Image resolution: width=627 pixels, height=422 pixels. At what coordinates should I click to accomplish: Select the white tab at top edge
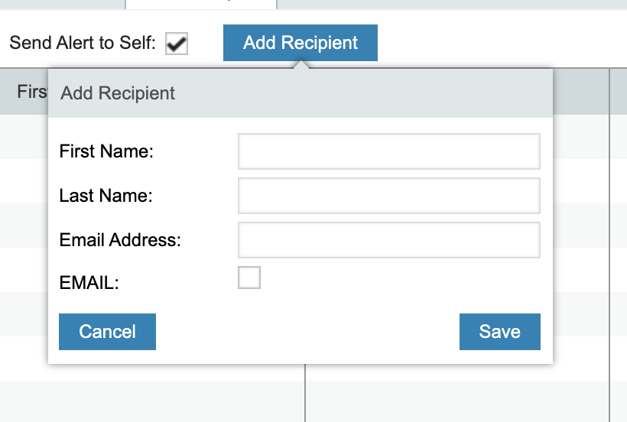pyautogui.click(x=201, y=5)
